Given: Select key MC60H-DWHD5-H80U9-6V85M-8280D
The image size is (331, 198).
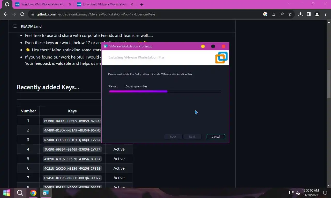Looking at the screenshot, I should [x=72, y=121].
